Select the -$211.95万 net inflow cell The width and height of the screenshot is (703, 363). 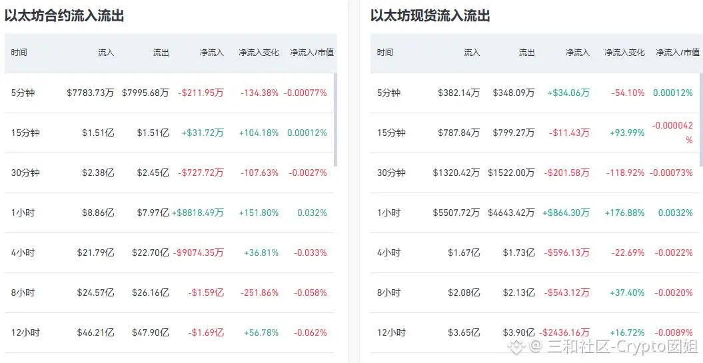201,93
